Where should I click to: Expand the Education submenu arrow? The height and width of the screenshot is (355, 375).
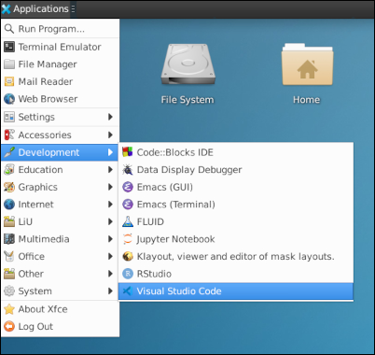(110, 170)
